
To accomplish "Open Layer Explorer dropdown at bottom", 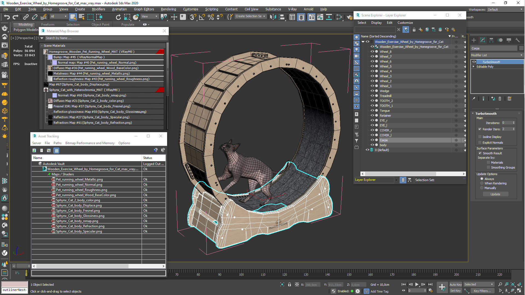I will (x=396, y=180).
